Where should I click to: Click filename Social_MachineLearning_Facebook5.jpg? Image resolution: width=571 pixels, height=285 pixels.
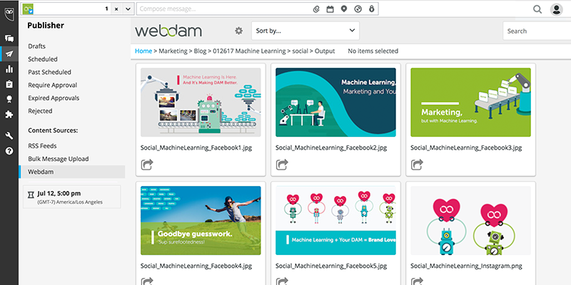[x=331, y=266]
